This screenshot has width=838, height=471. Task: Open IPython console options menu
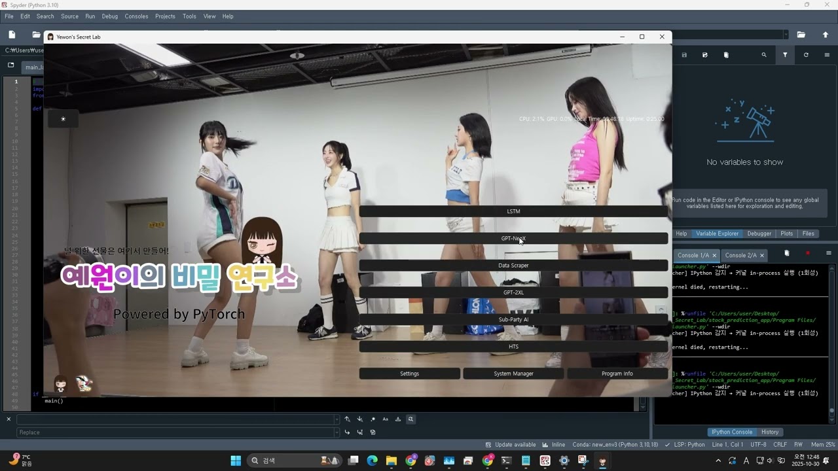point(828,253)
